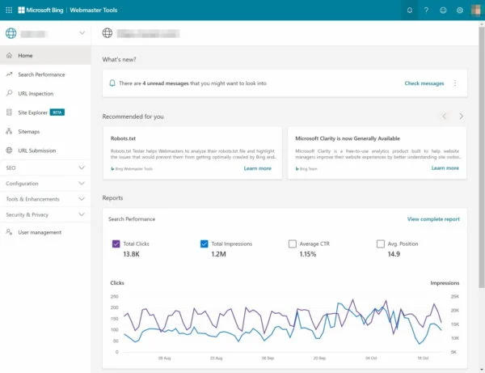Click Learn more on Robots.txt card
The height and width of the screenshot is (373, 485).
coord(257,168)
